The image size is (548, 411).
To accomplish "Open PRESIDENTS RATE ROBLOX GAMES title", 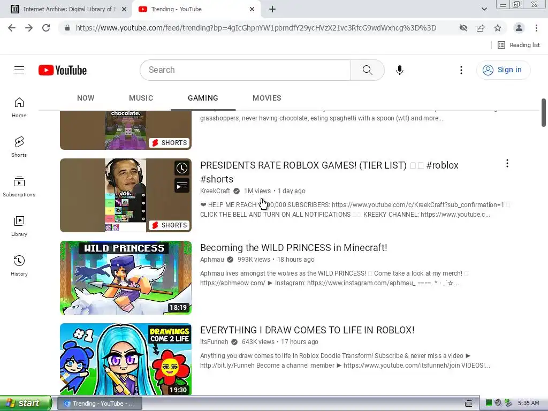I will (329, 172).
